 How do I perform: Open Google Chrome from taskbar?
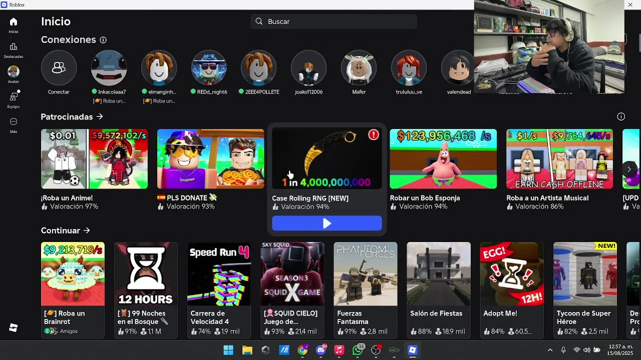pos(302,350)
